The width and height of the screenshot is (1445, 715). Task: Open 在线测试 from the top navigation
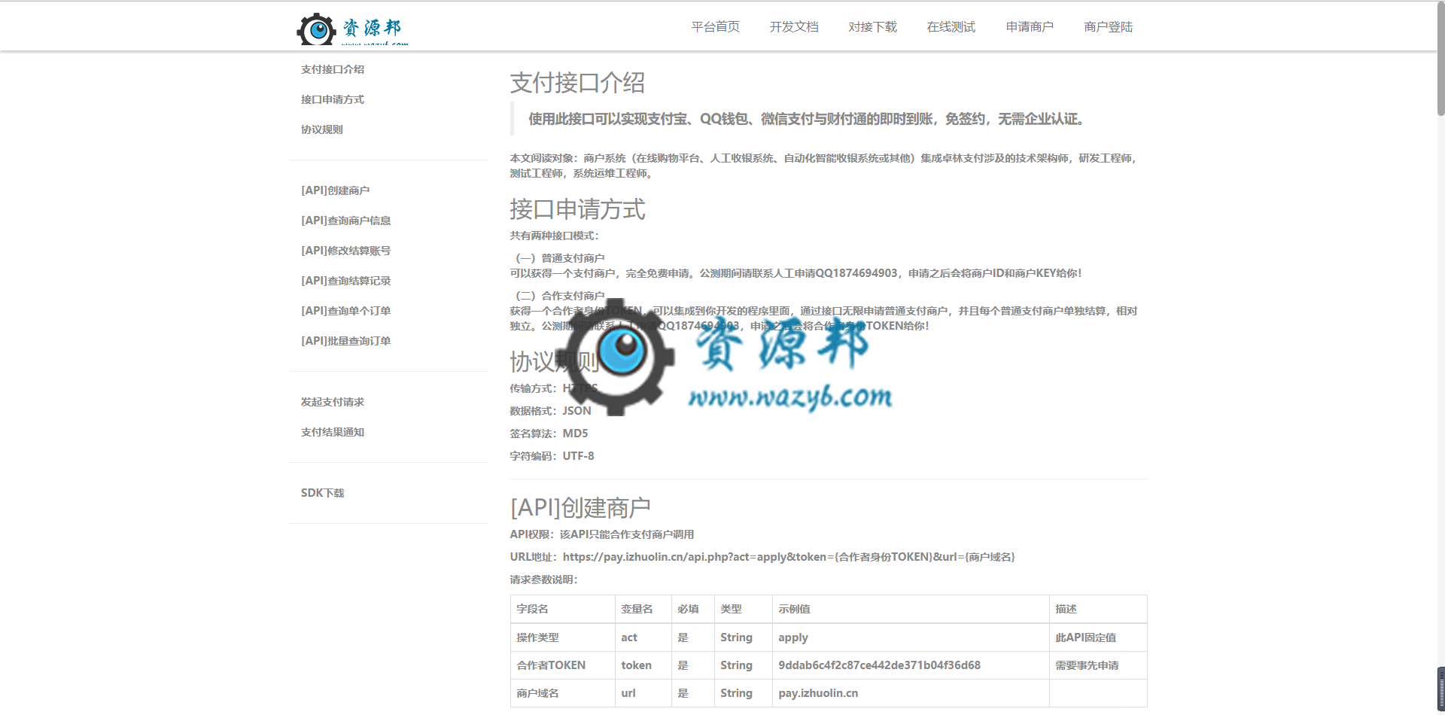[x=951, y=27]
